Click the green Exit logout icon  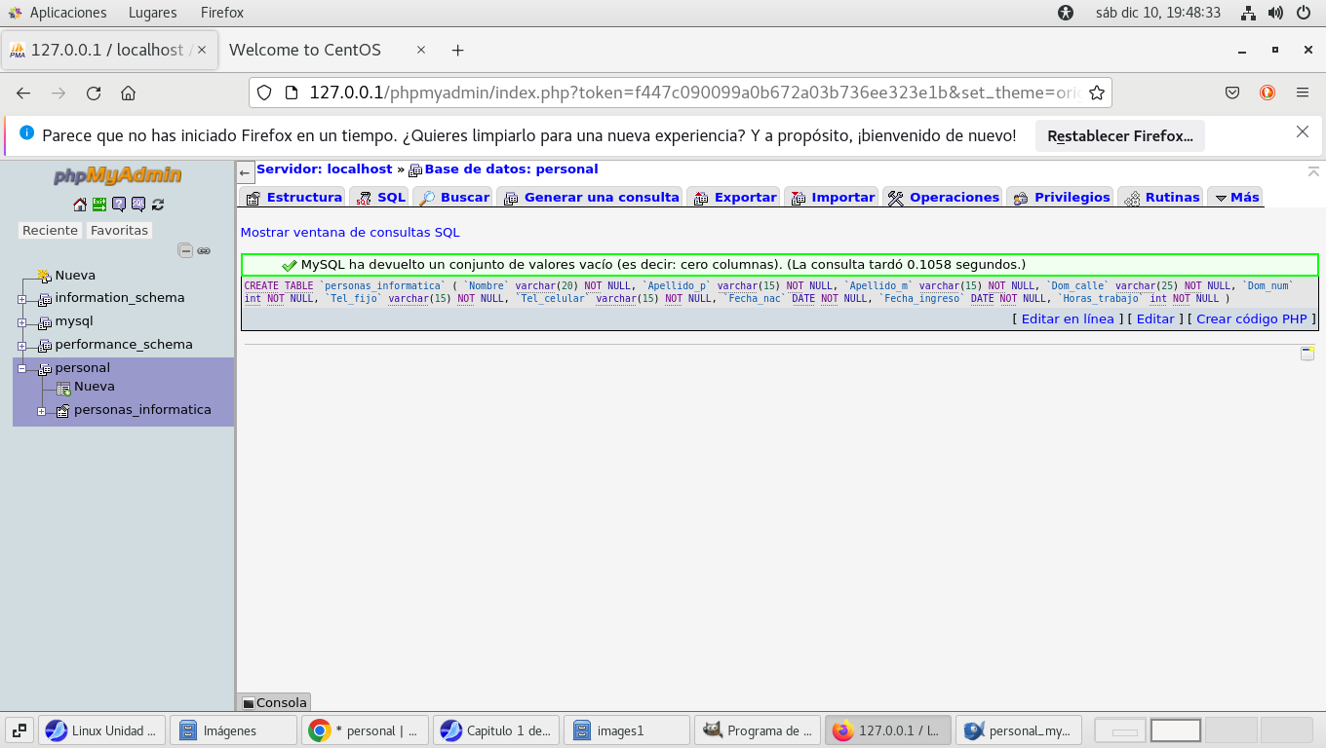point(99,205)
